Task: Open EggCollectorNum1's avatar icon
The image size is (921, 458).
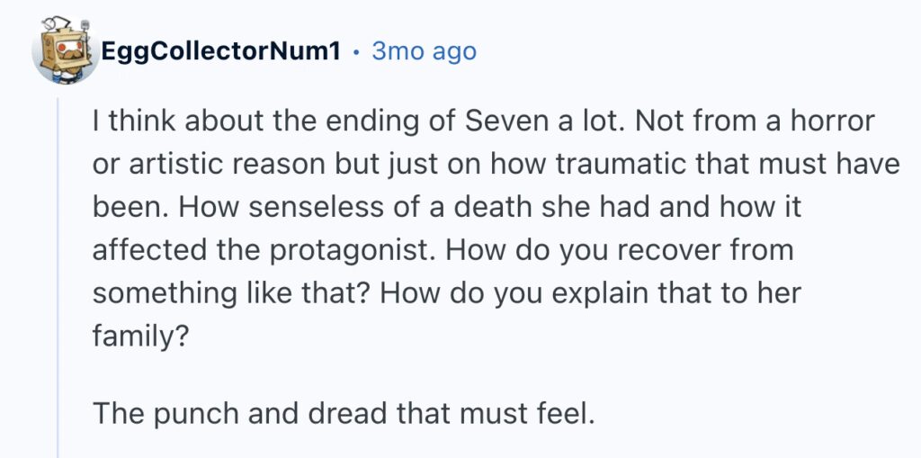Action: (64, 50)
